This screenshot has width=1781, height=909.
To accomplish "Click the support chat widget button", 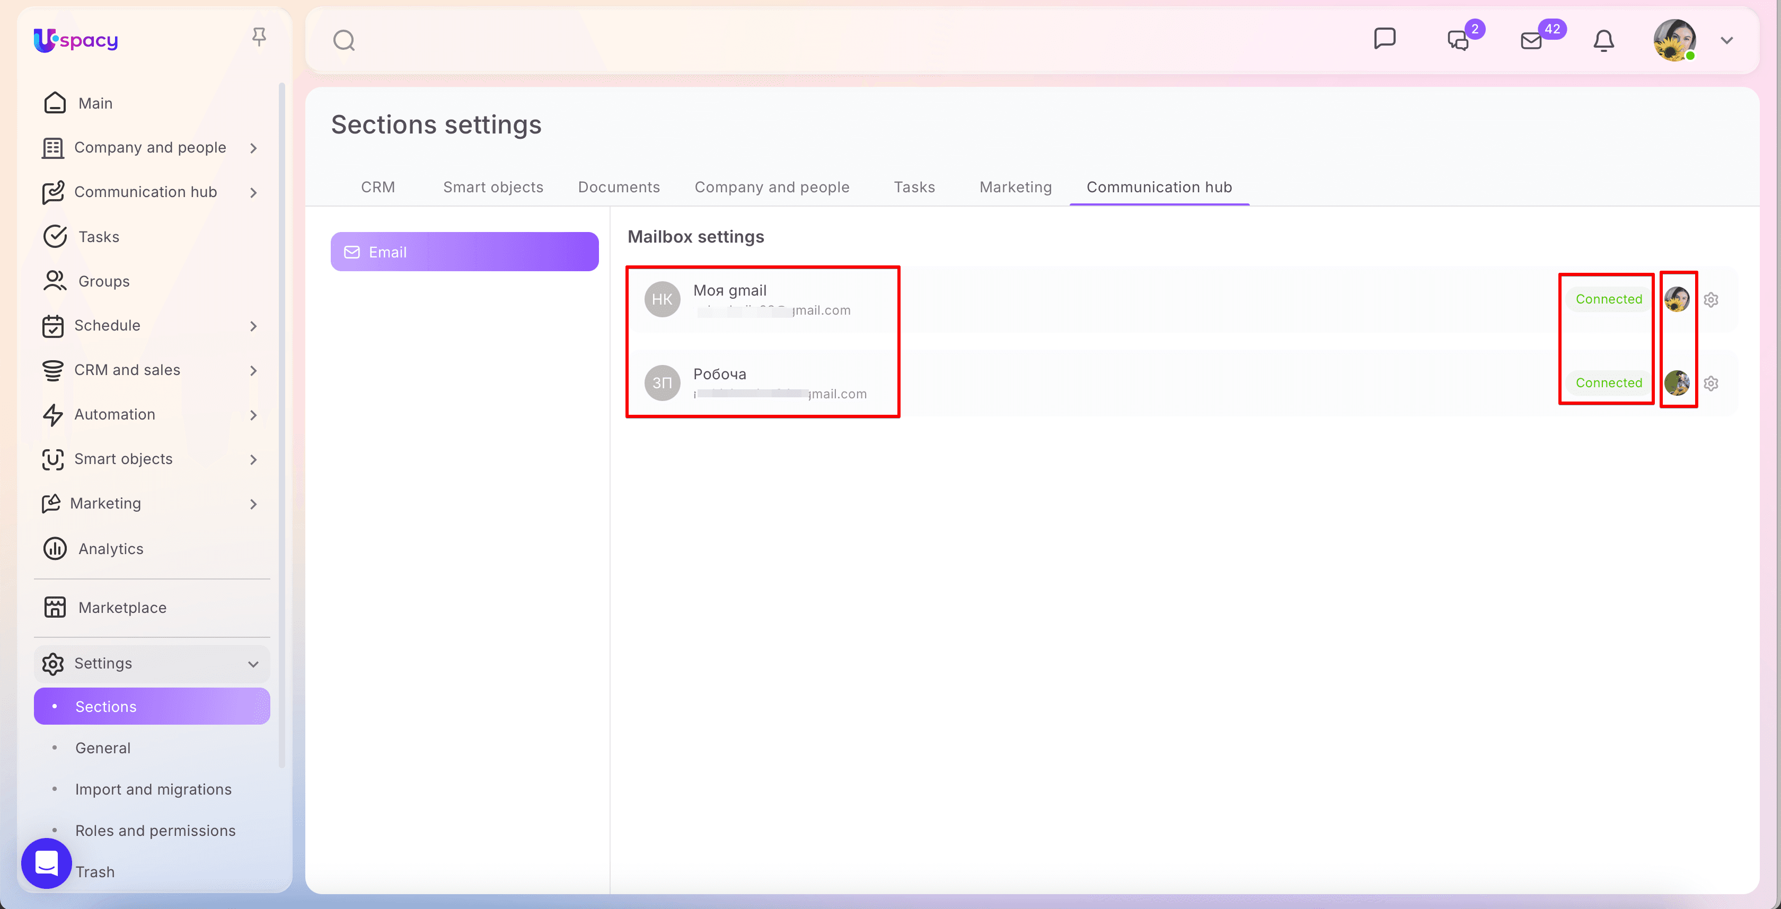I will (x=46, y=863).
